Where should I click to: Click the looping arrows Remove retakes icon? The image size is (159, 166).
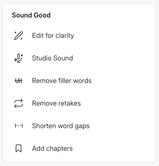[x=19, y=103]
